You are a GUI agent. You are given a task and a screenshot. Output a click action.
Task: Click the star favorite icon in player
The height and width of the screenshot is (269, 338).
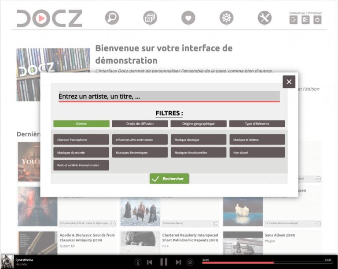point(190,262)
